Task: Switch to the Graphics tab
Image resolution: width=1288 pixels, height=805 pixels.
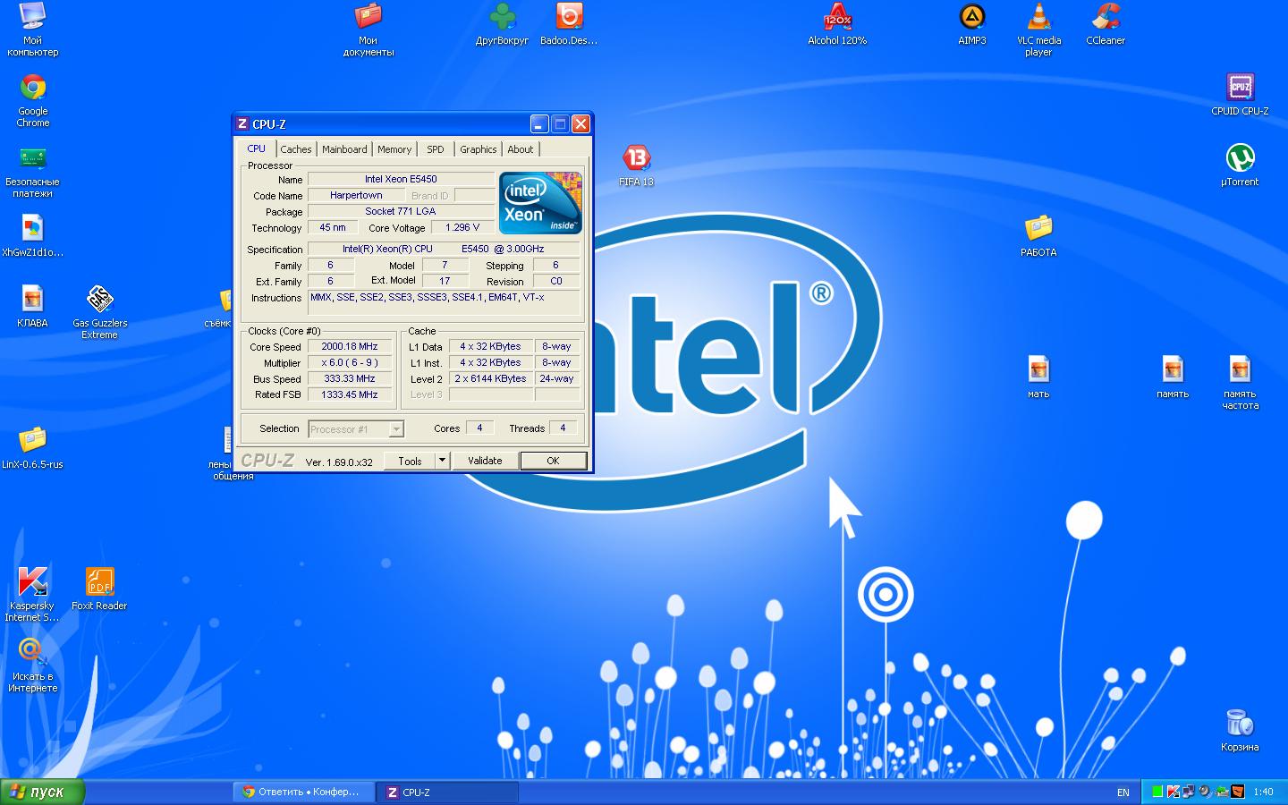Action: (x=479, y=149)
